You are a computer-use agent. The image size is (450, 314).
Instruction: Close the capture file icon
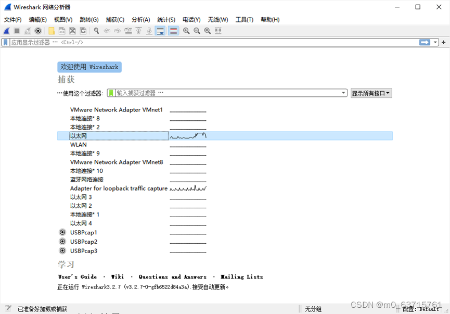(73, 31)
